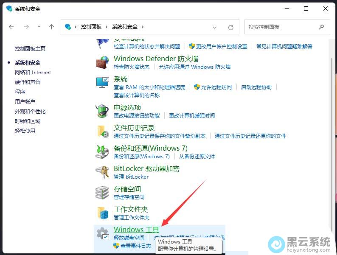Click the back arrow navigation button
This screenshot has height=255, width=337.
click(11, 27)
